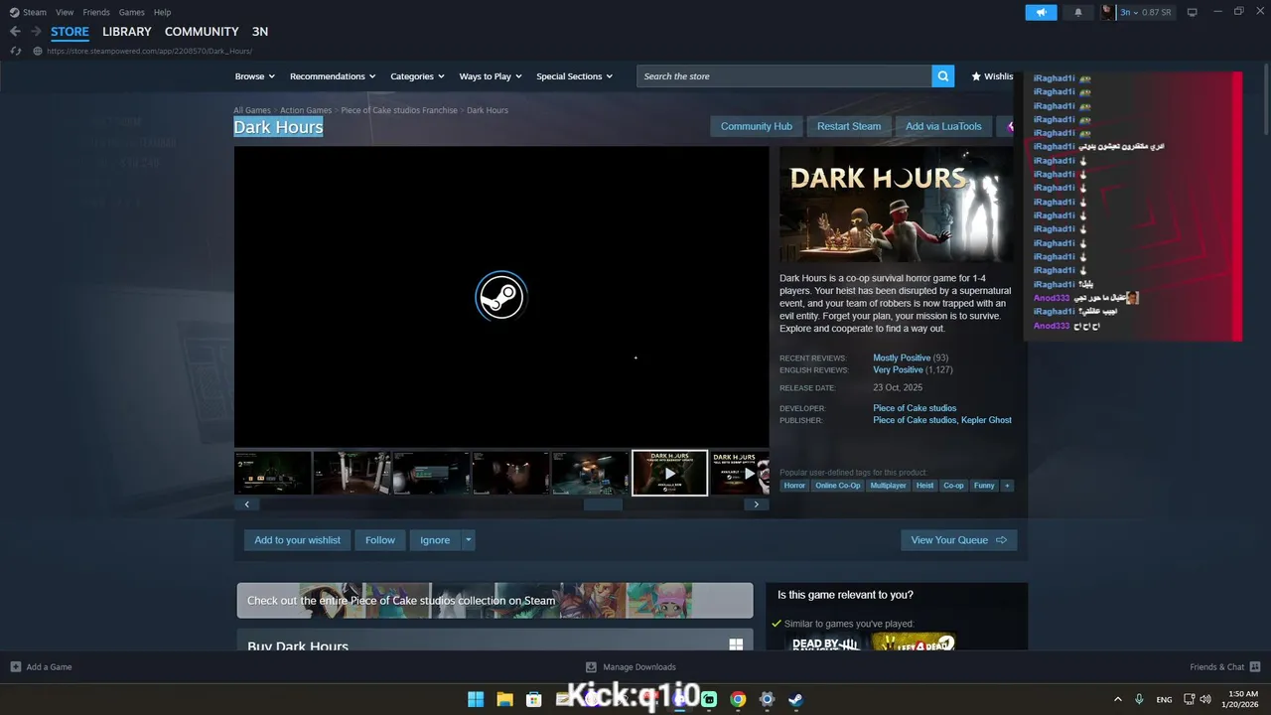Screen dimensions: 1271x715
Task: Click the announcements megaphone icon
Action: (1041, 12)
